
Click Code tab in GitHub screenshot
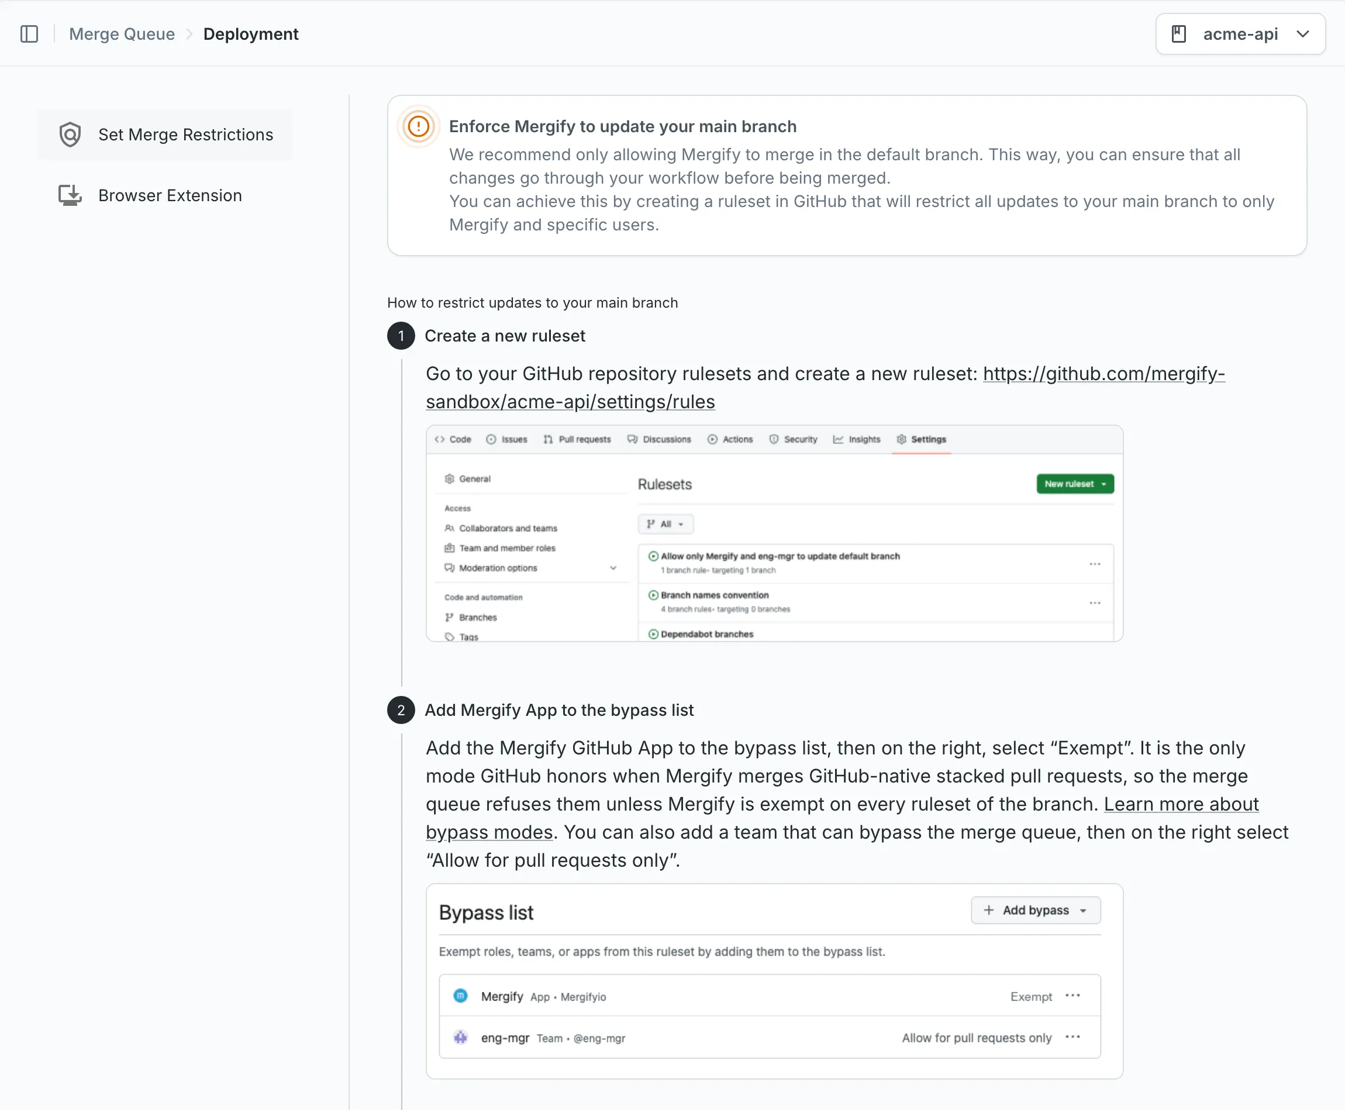click(x=453, y=439)
